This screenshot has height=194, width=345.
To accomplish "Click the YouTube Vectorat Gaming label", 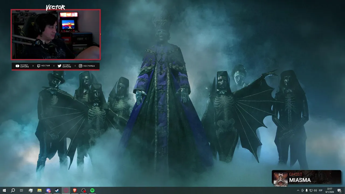I will click(x=22, y=66).
